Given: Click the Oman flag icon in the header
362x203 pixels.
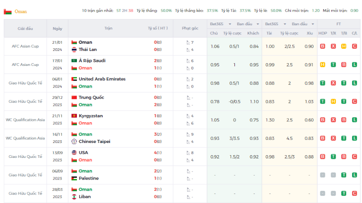Looking at the screenshot, I should [8, 12].
